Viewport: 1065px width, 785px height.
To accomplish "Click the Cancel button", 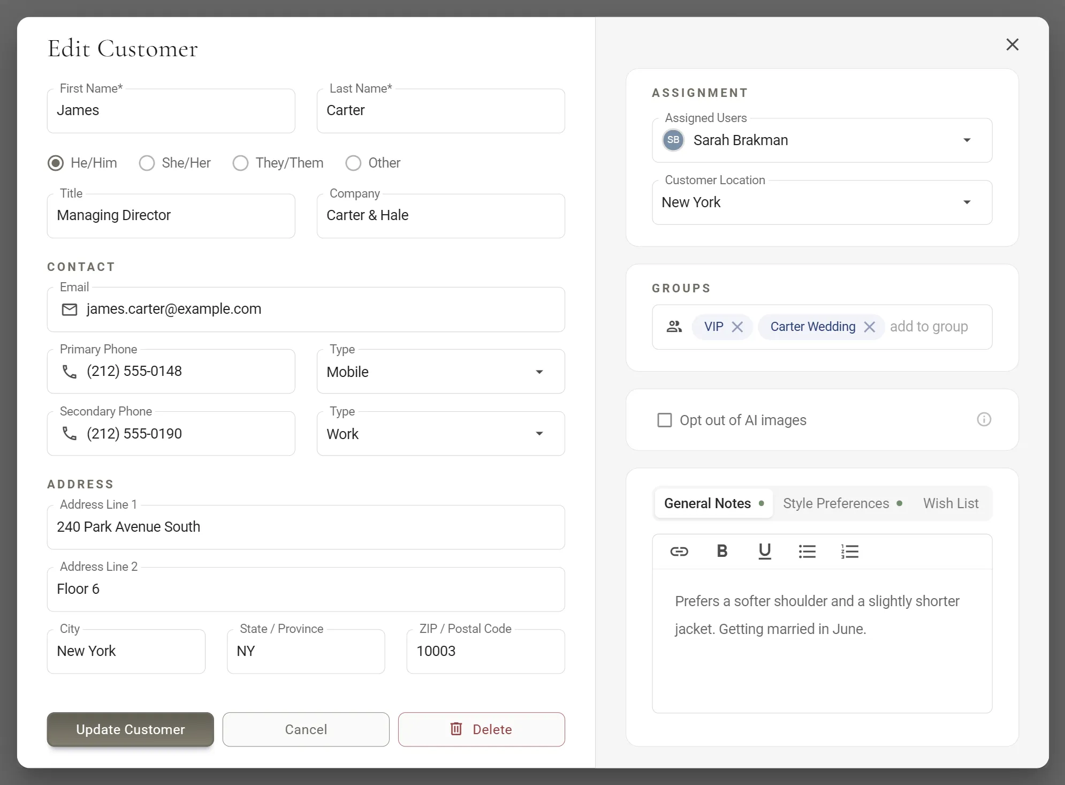I will (x=306, y=729).
